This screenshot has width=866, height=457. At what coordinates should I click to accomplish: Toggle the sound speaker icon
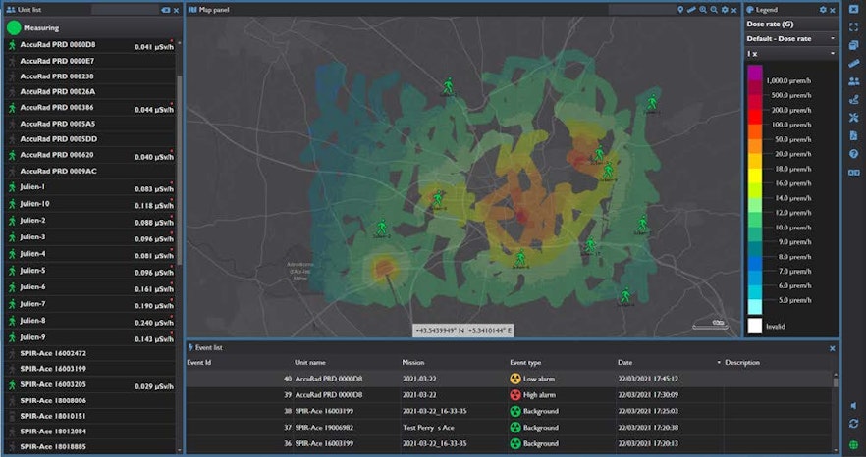(x=853, y=405)
